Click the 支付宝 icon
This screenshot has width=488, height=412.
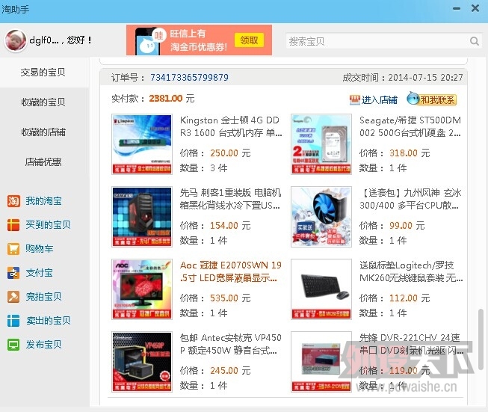pos(13,273)
